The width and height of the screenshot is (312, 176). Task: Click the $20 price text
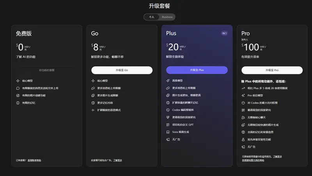coord(172,47)
